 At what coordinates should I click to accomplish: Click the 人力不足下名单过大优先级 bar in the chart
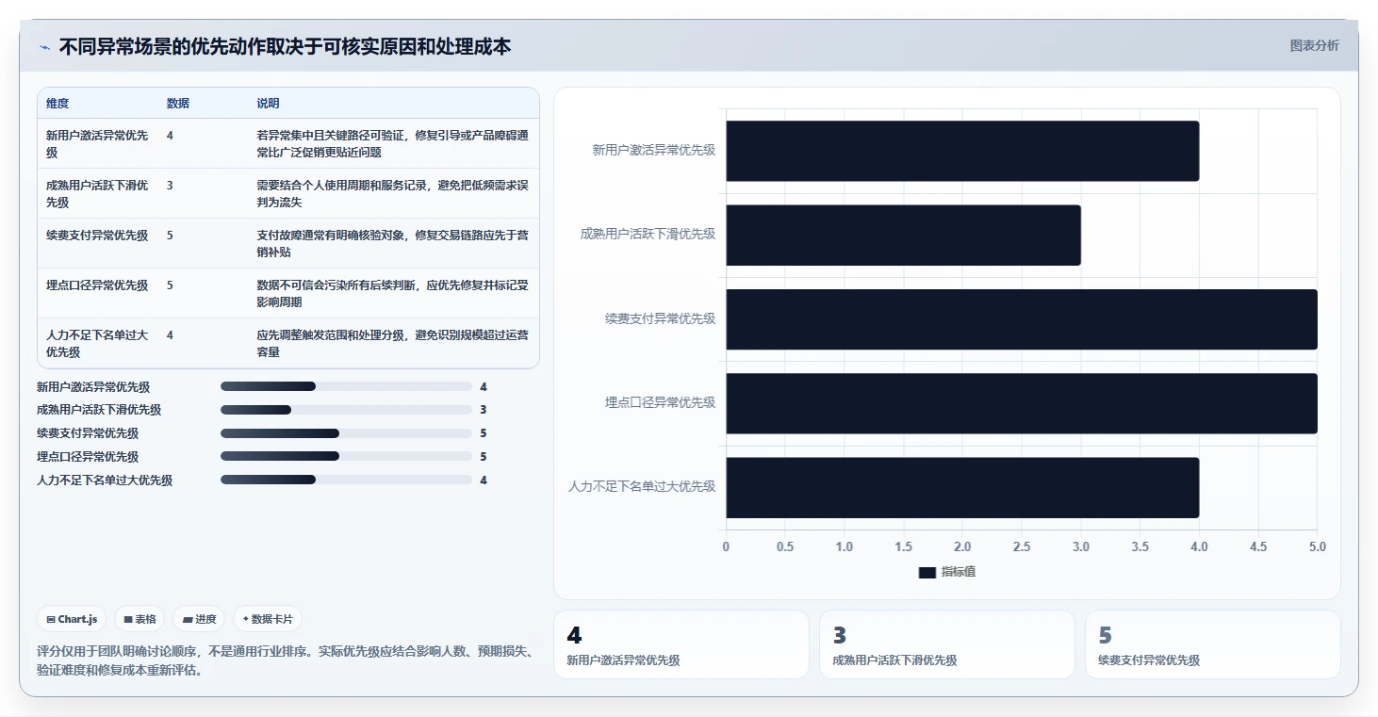coord(962,487)
